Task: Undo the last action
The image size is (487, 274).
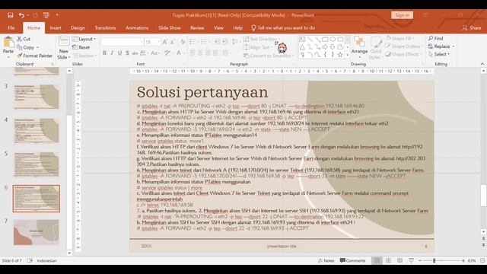Action: tap(21, 15)
